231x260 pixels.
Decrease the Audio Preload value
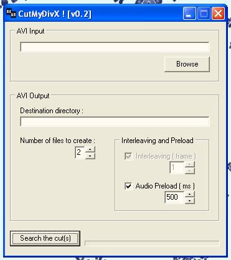[189, 200]
